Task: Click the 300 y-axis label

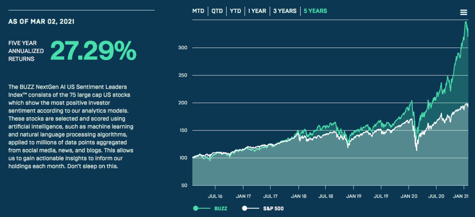Action: [182, 48]
